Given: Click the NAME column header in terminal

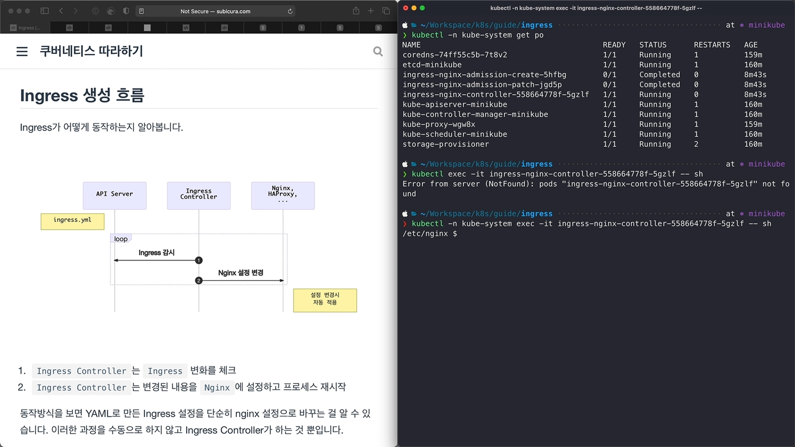Looking at the screenshot, I should click(412, 45).
